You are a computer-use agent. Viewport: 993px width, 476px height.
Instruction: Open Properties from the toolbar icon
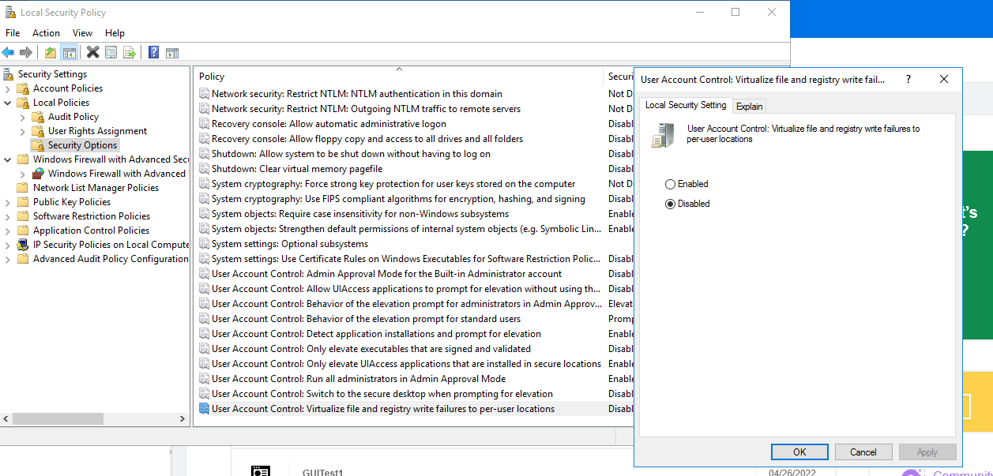click(111, 53)
